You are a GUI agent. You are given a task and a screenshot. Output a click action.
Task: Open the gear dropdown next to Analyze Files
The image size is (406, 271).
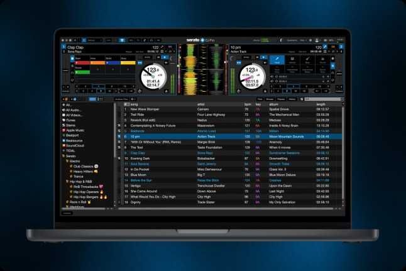pos(133,99)
